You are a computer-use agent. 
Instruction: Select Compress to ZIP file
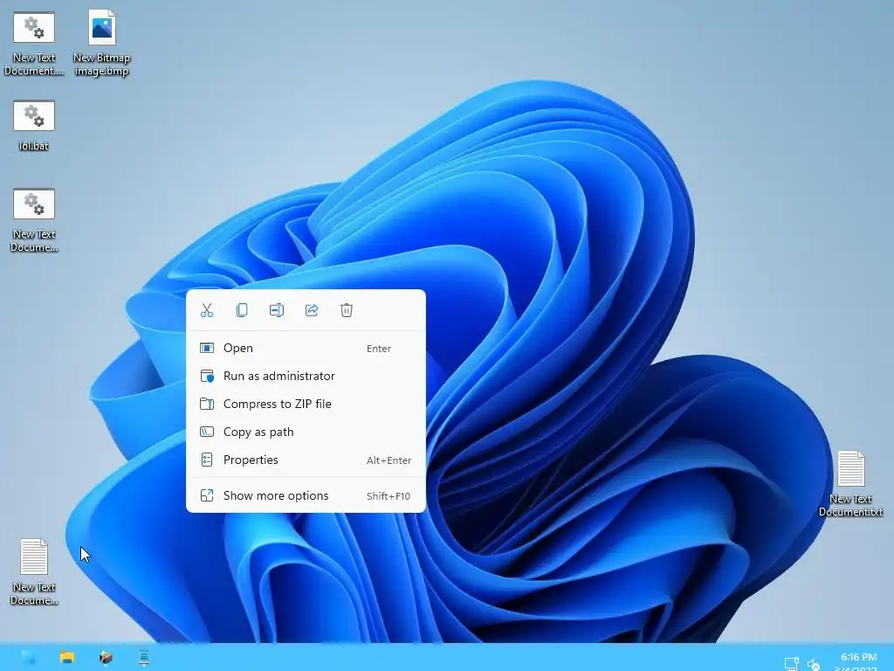point(306,404)
